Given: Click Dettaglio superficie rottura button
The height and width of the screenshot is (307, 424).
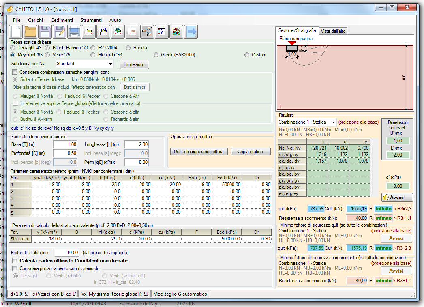Looking at the screenshot, I should tap(199, 152).
